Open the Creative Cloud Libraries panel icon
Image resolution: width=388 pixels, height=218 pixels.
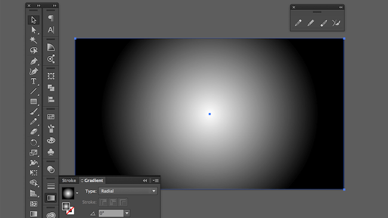(x=51, y=215)
